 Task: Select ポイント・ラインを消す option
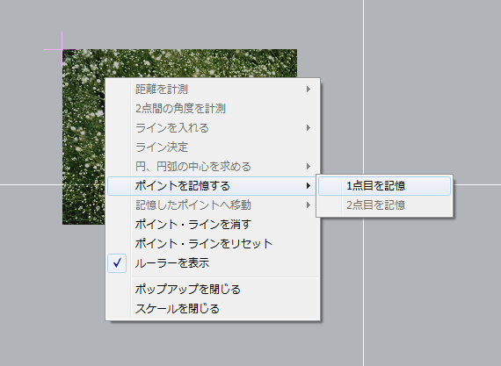213,225
